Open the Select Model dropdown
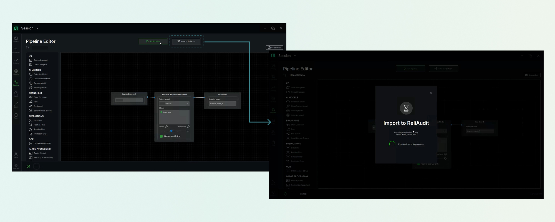Image resolution: width=555 pixels, height=222 pixels. click(174, 104)
